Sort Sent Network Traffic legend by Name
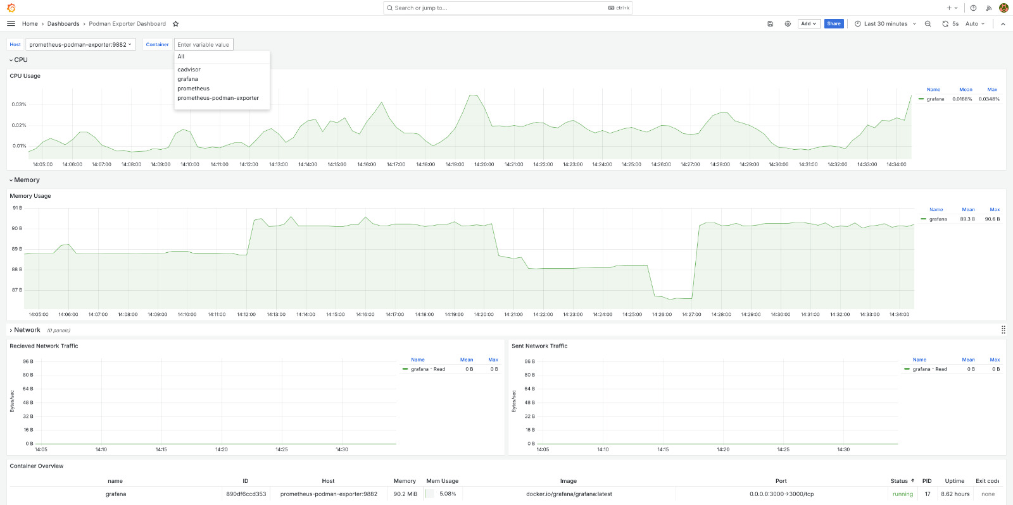Viewport: 1013px width, 505px height. (919, 360)
